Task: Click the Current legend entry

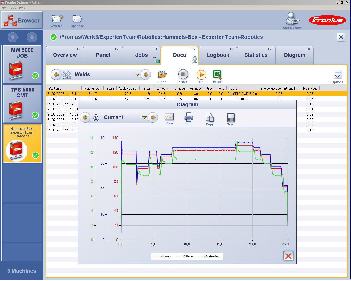Action: [x=163, y=256]
